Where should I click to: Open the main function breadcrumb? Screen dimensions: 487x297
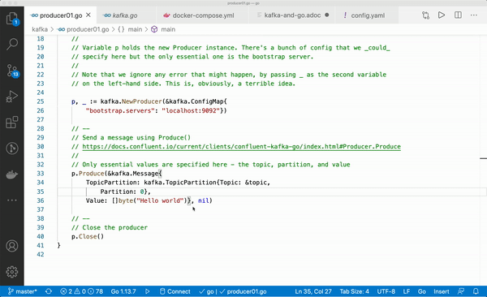(x=163, y=29)
